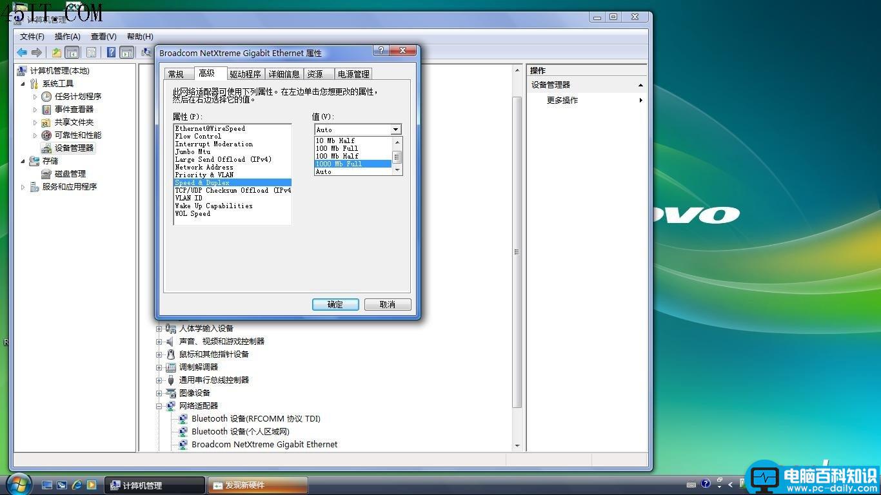The width and height of the screenshot is (881, 495).
Task: Click the 鼠标和其他指针设备 mouse icon
Action: [x=170, y=354]
